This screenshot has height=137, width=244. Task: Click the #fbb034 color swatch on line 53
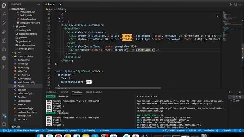point(127,36)
